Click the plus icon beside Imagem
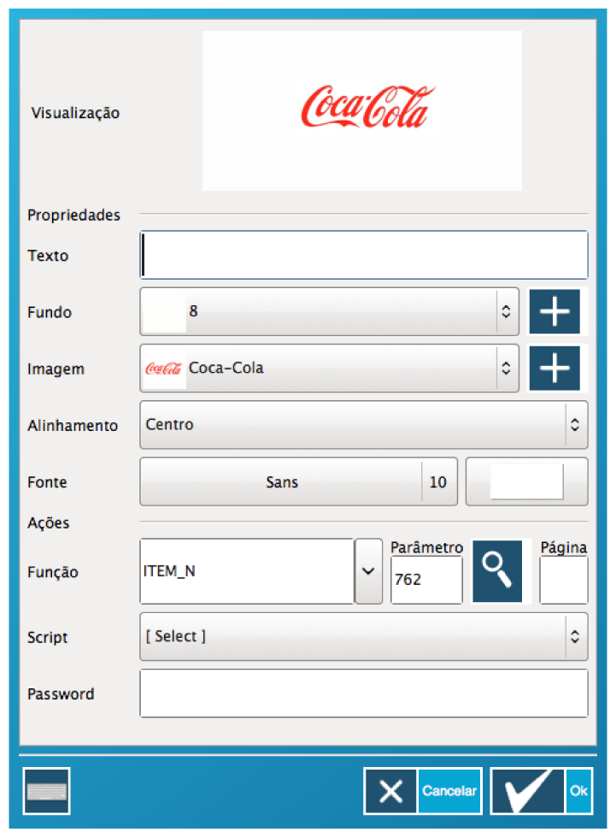Screen dimensions: 616x838 [x=554, y=369]
